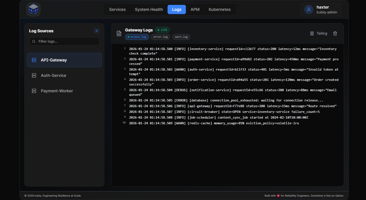The height and width of the screenshot is (200, 366).
Task: Click the API-Gateway server icon
Action: pos(34,60)
